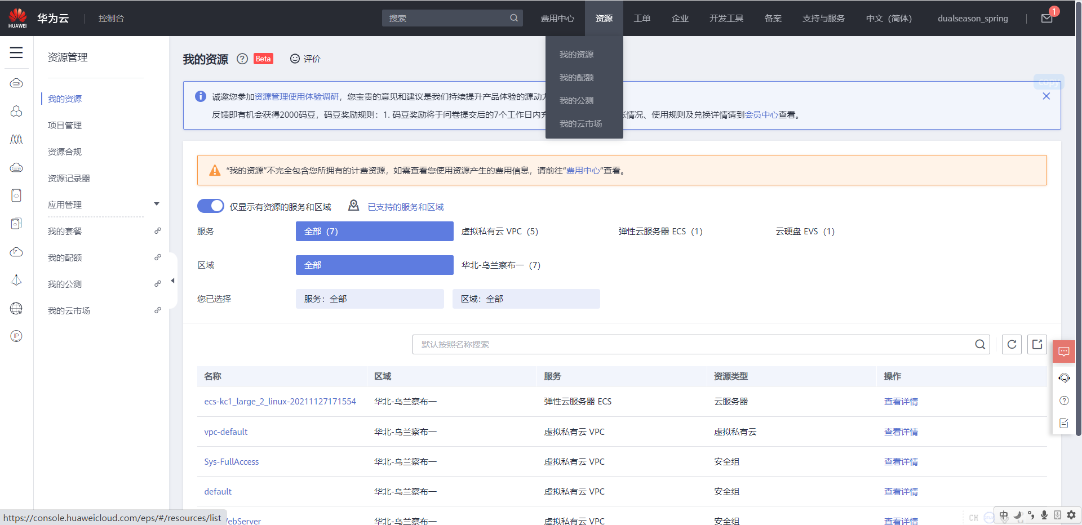Click the floating note edit icon
Screen dimensions: 1082x525
[1064, 423]
